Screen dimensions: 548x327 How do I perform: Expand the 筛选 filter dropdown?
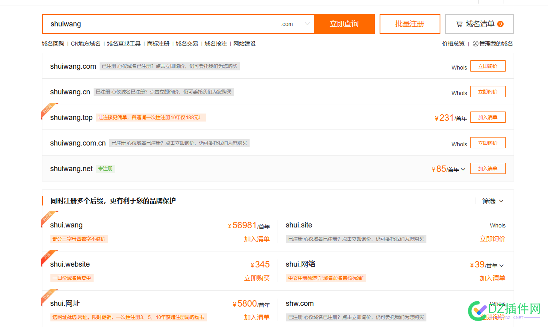pos(493,201)
